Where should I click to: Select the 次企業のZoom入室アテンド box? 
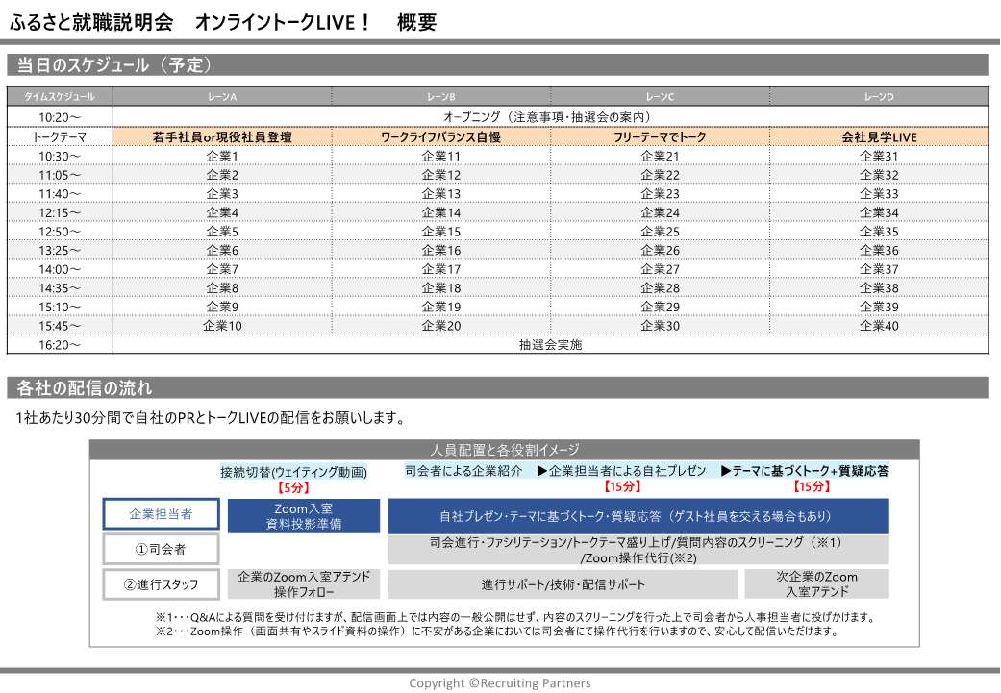[816, 583]
